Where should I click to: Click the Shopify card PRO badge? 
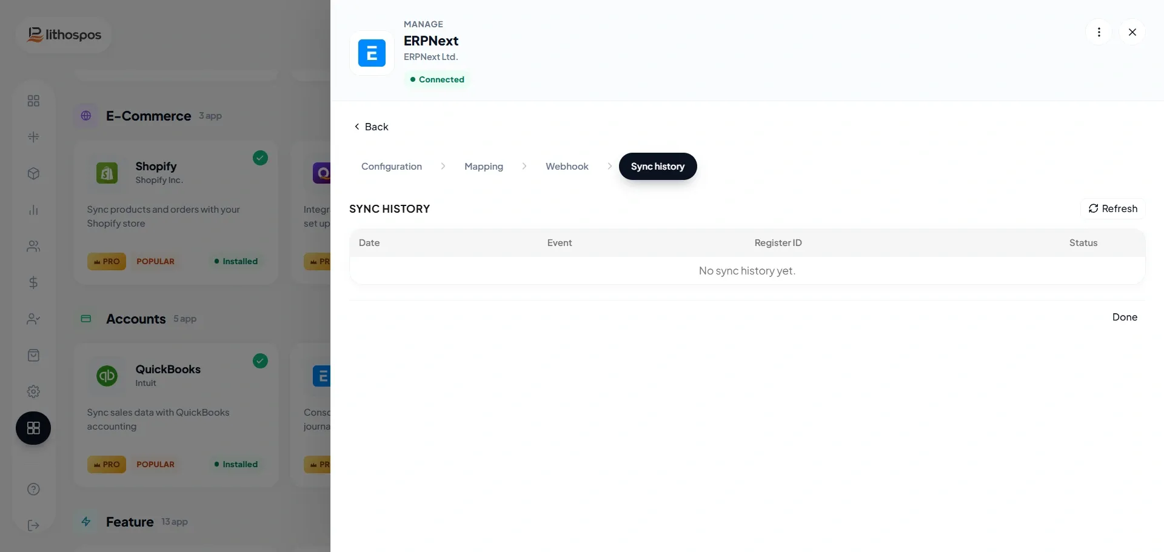tap(107, 261)
